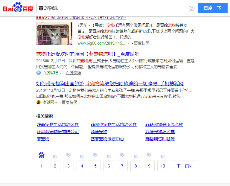Open the cat-in-carrier thumbnail image

point(54,33)
